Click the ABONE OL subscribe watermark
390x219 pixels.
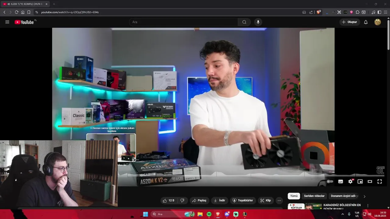pos(380,170)
